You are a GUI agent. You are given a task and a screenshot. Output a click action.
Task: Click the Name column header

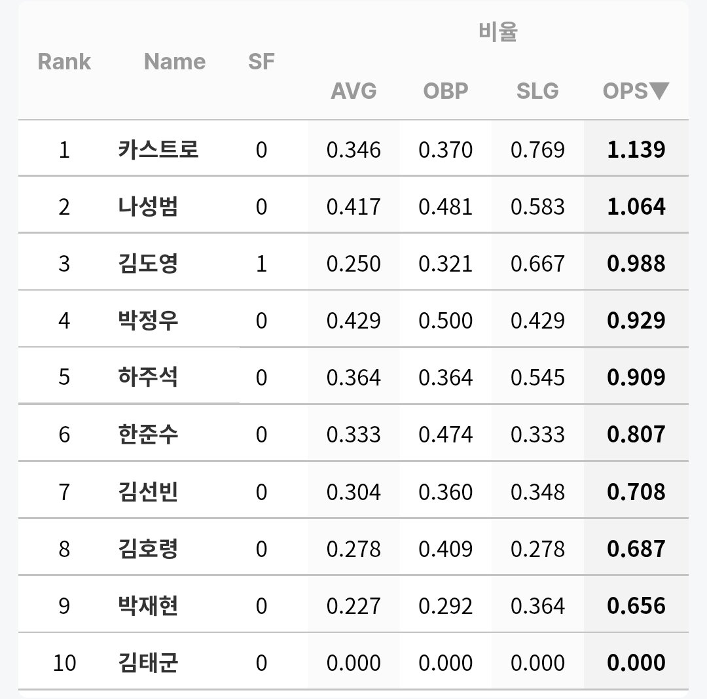click(175, 62)
